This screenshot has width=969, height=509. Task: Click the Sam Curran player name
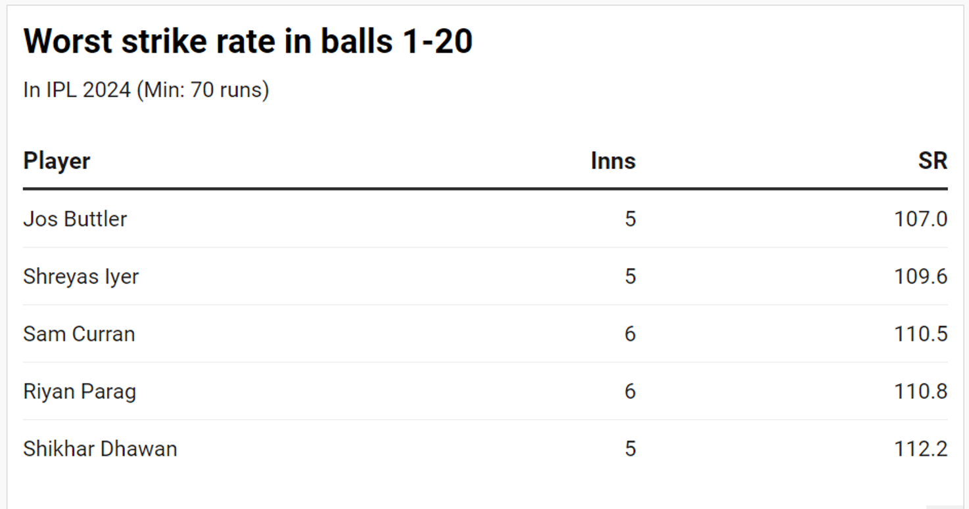[x=79, y=334]
